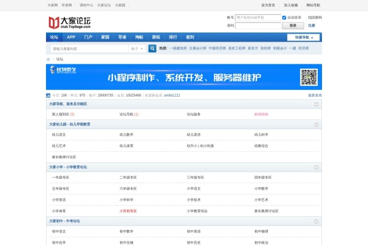The image size is (368, 245).
Task: Click the home icon in breadcrumb
Action: [x=48, y=59]
